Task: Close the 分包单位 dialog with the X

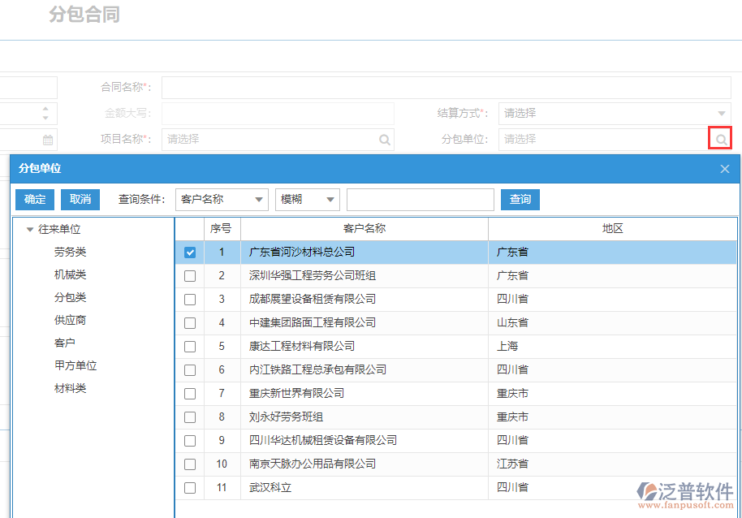Action: click(x=724, y=168)
